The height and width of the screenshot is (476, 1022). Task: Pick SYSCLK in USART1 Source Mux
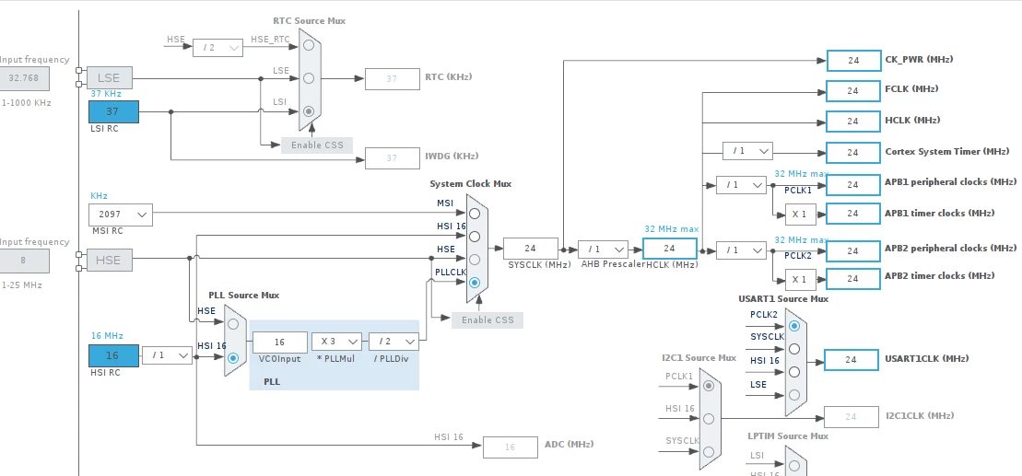pyautogui.click(x=793, y=349)
